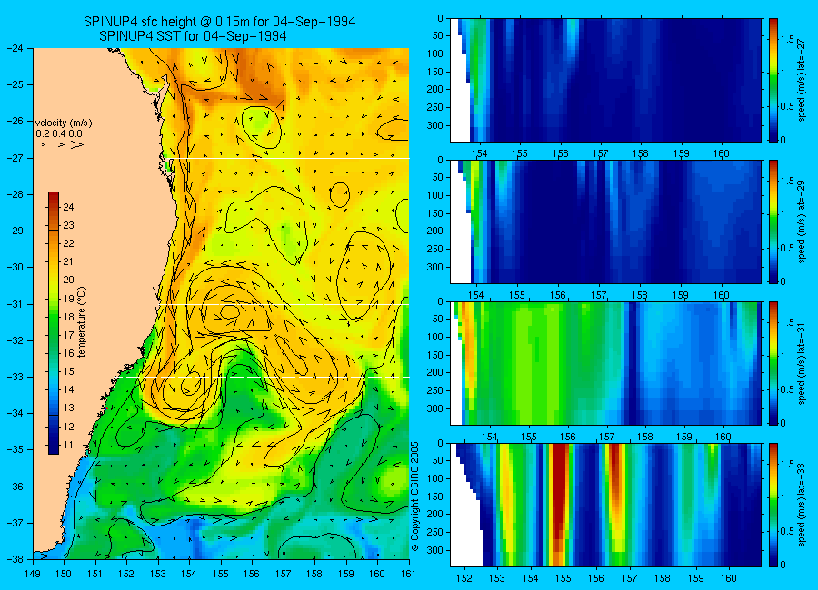Click the '18' value on the temperature bar
The height and width of the screenshot is (590, 818).
coord(69,317)
